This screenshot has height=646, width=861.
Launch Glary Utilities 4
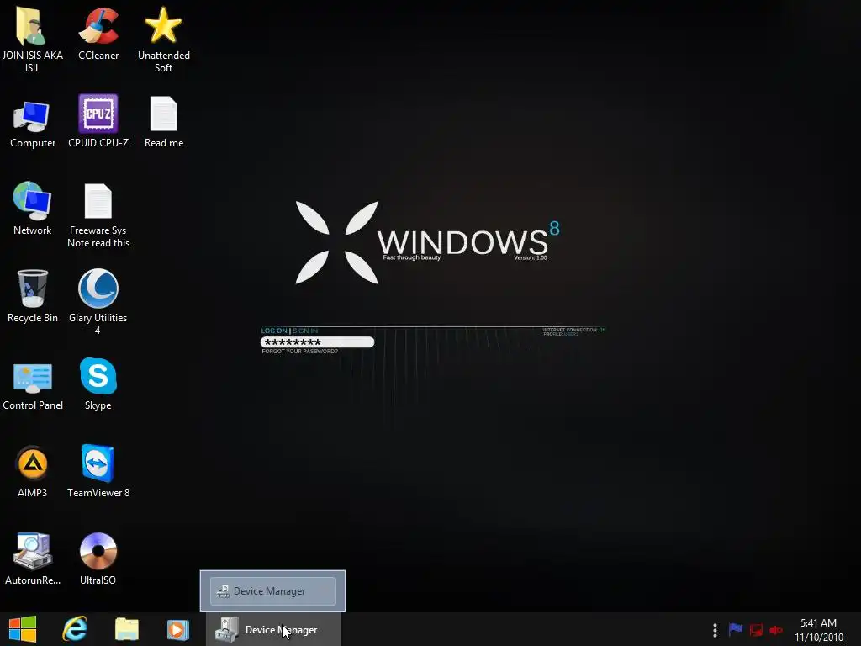pos(98,301)
